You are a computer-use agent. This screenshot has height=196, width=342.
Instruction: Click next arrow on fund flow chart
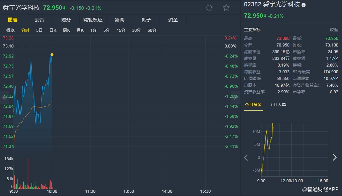coord(335,158)
